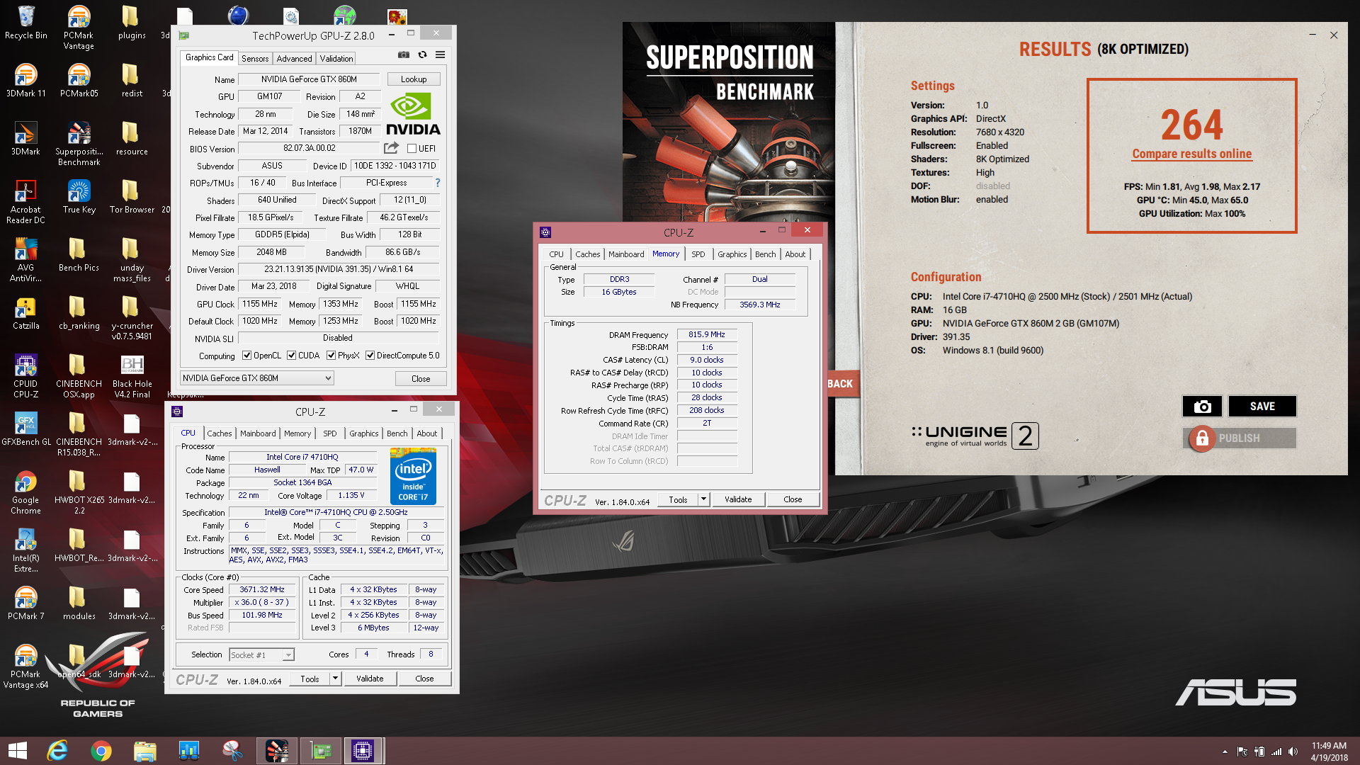1360x765 pixels.
Task: Open Tools dropdown arrow in CPU-Z Memory window
Action: (703, 499)
